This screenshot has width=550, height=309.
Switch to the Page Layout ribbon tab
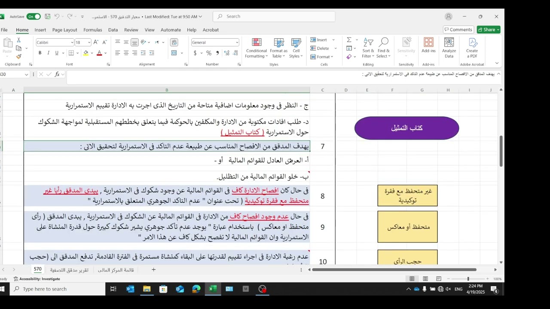[x=64, y=30]
